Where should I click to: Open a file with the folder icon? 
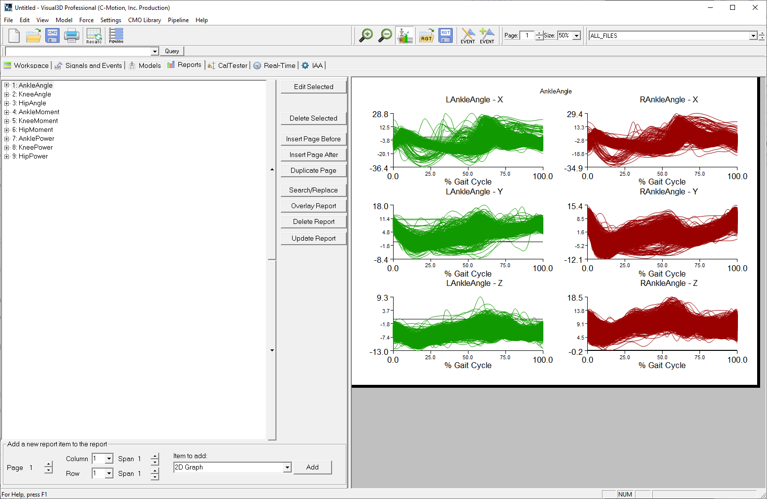[33, 35]
